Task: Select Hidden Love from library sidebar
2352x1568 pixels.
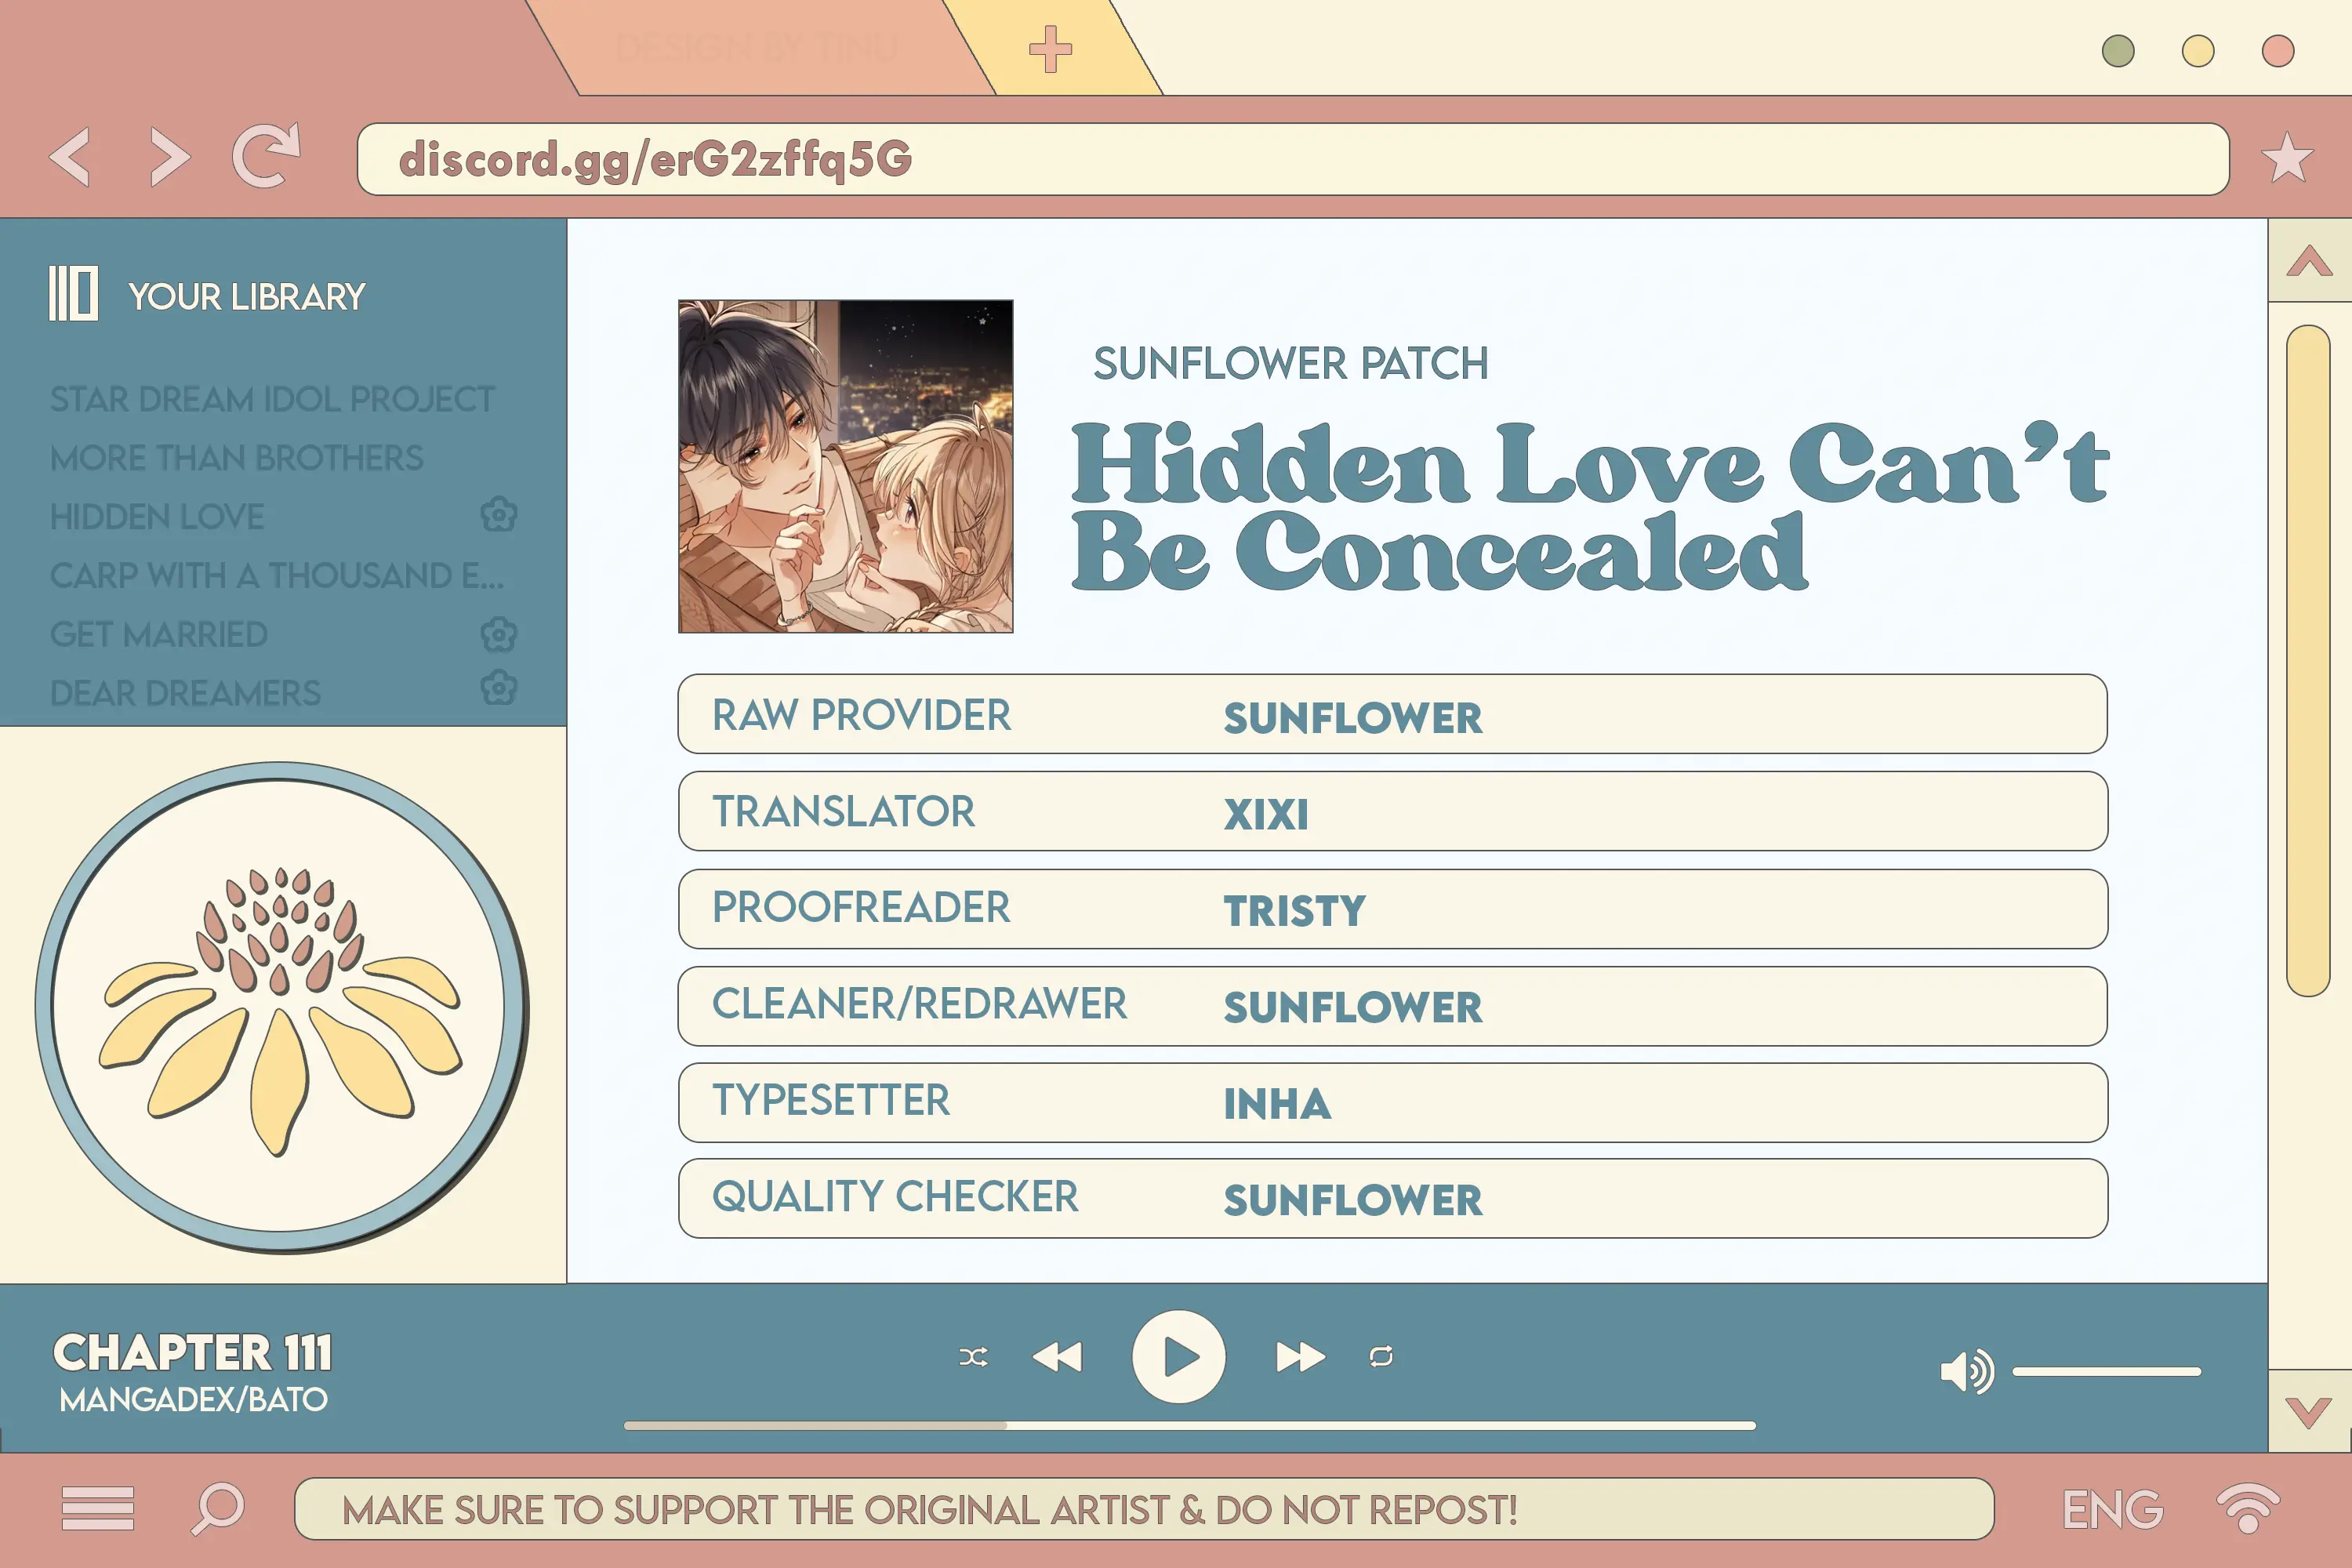Action: (x=159, y=514)
